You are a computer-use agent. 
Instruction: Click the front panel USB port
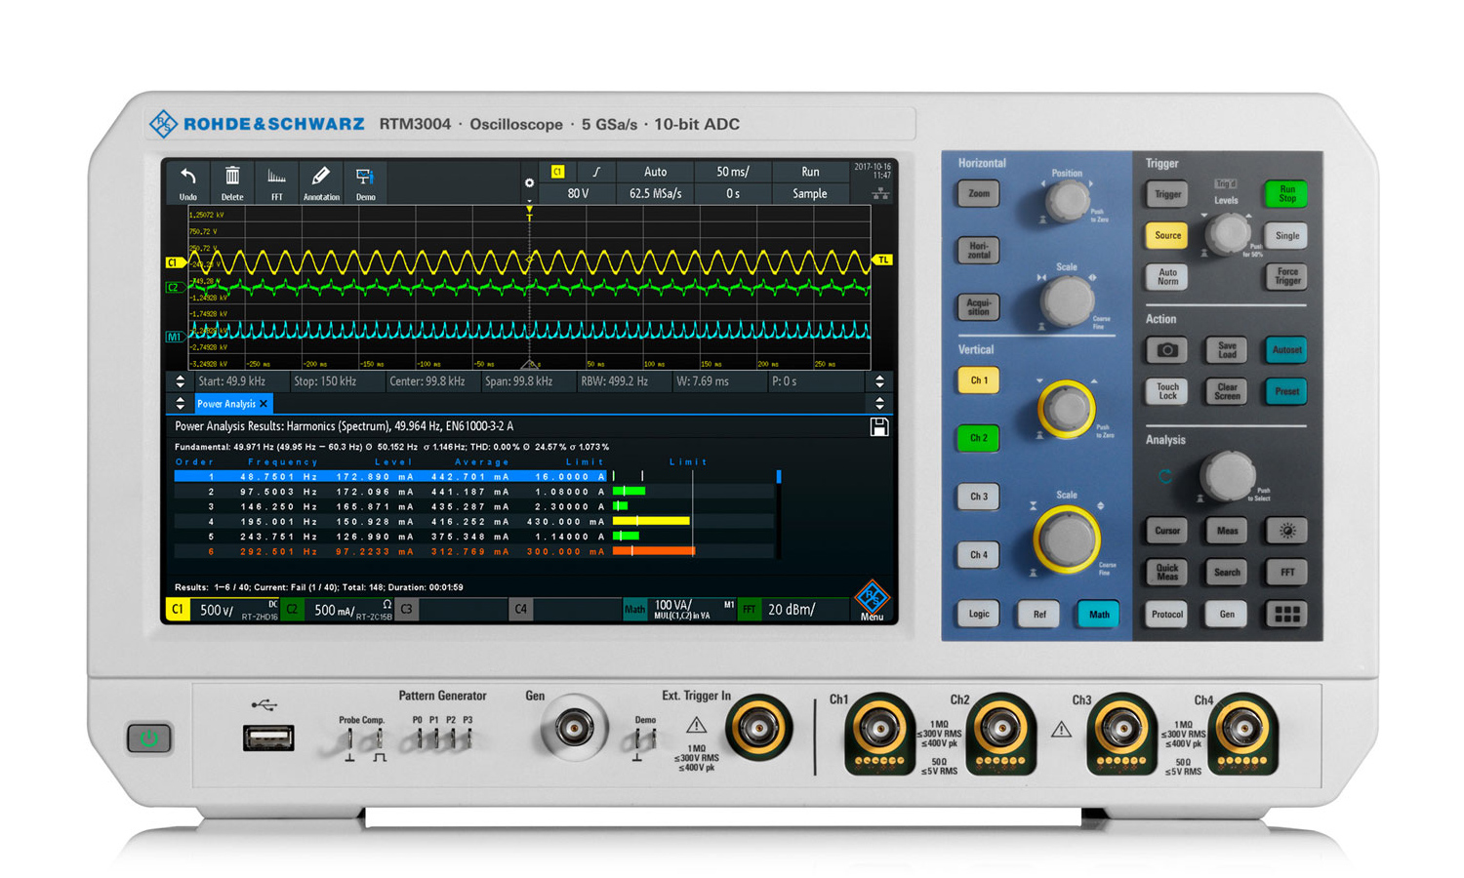tap(268, 738)
